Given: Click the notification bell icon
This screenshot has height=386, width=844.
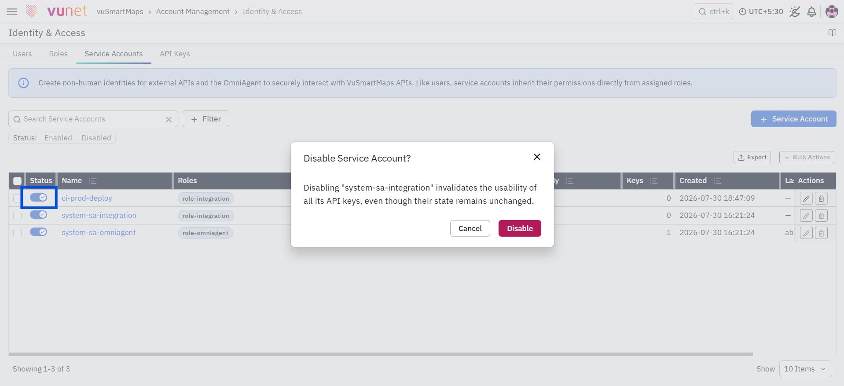Looking at the screenshot, I should pos(811,12).
